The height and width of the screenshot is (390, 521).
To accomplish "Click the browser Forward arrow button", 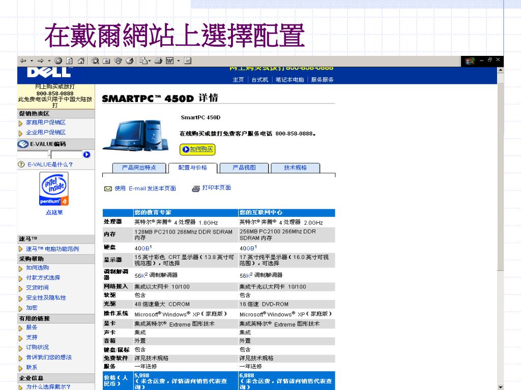I will click(41, 61).
